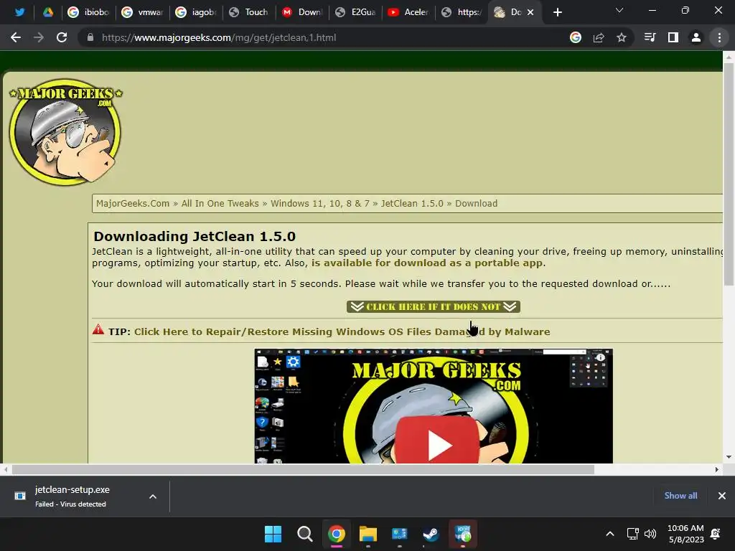This screenshot has width=735, height=551.
Task: Click the vertical page scrollbar thumb
Action: pos(729,174)
